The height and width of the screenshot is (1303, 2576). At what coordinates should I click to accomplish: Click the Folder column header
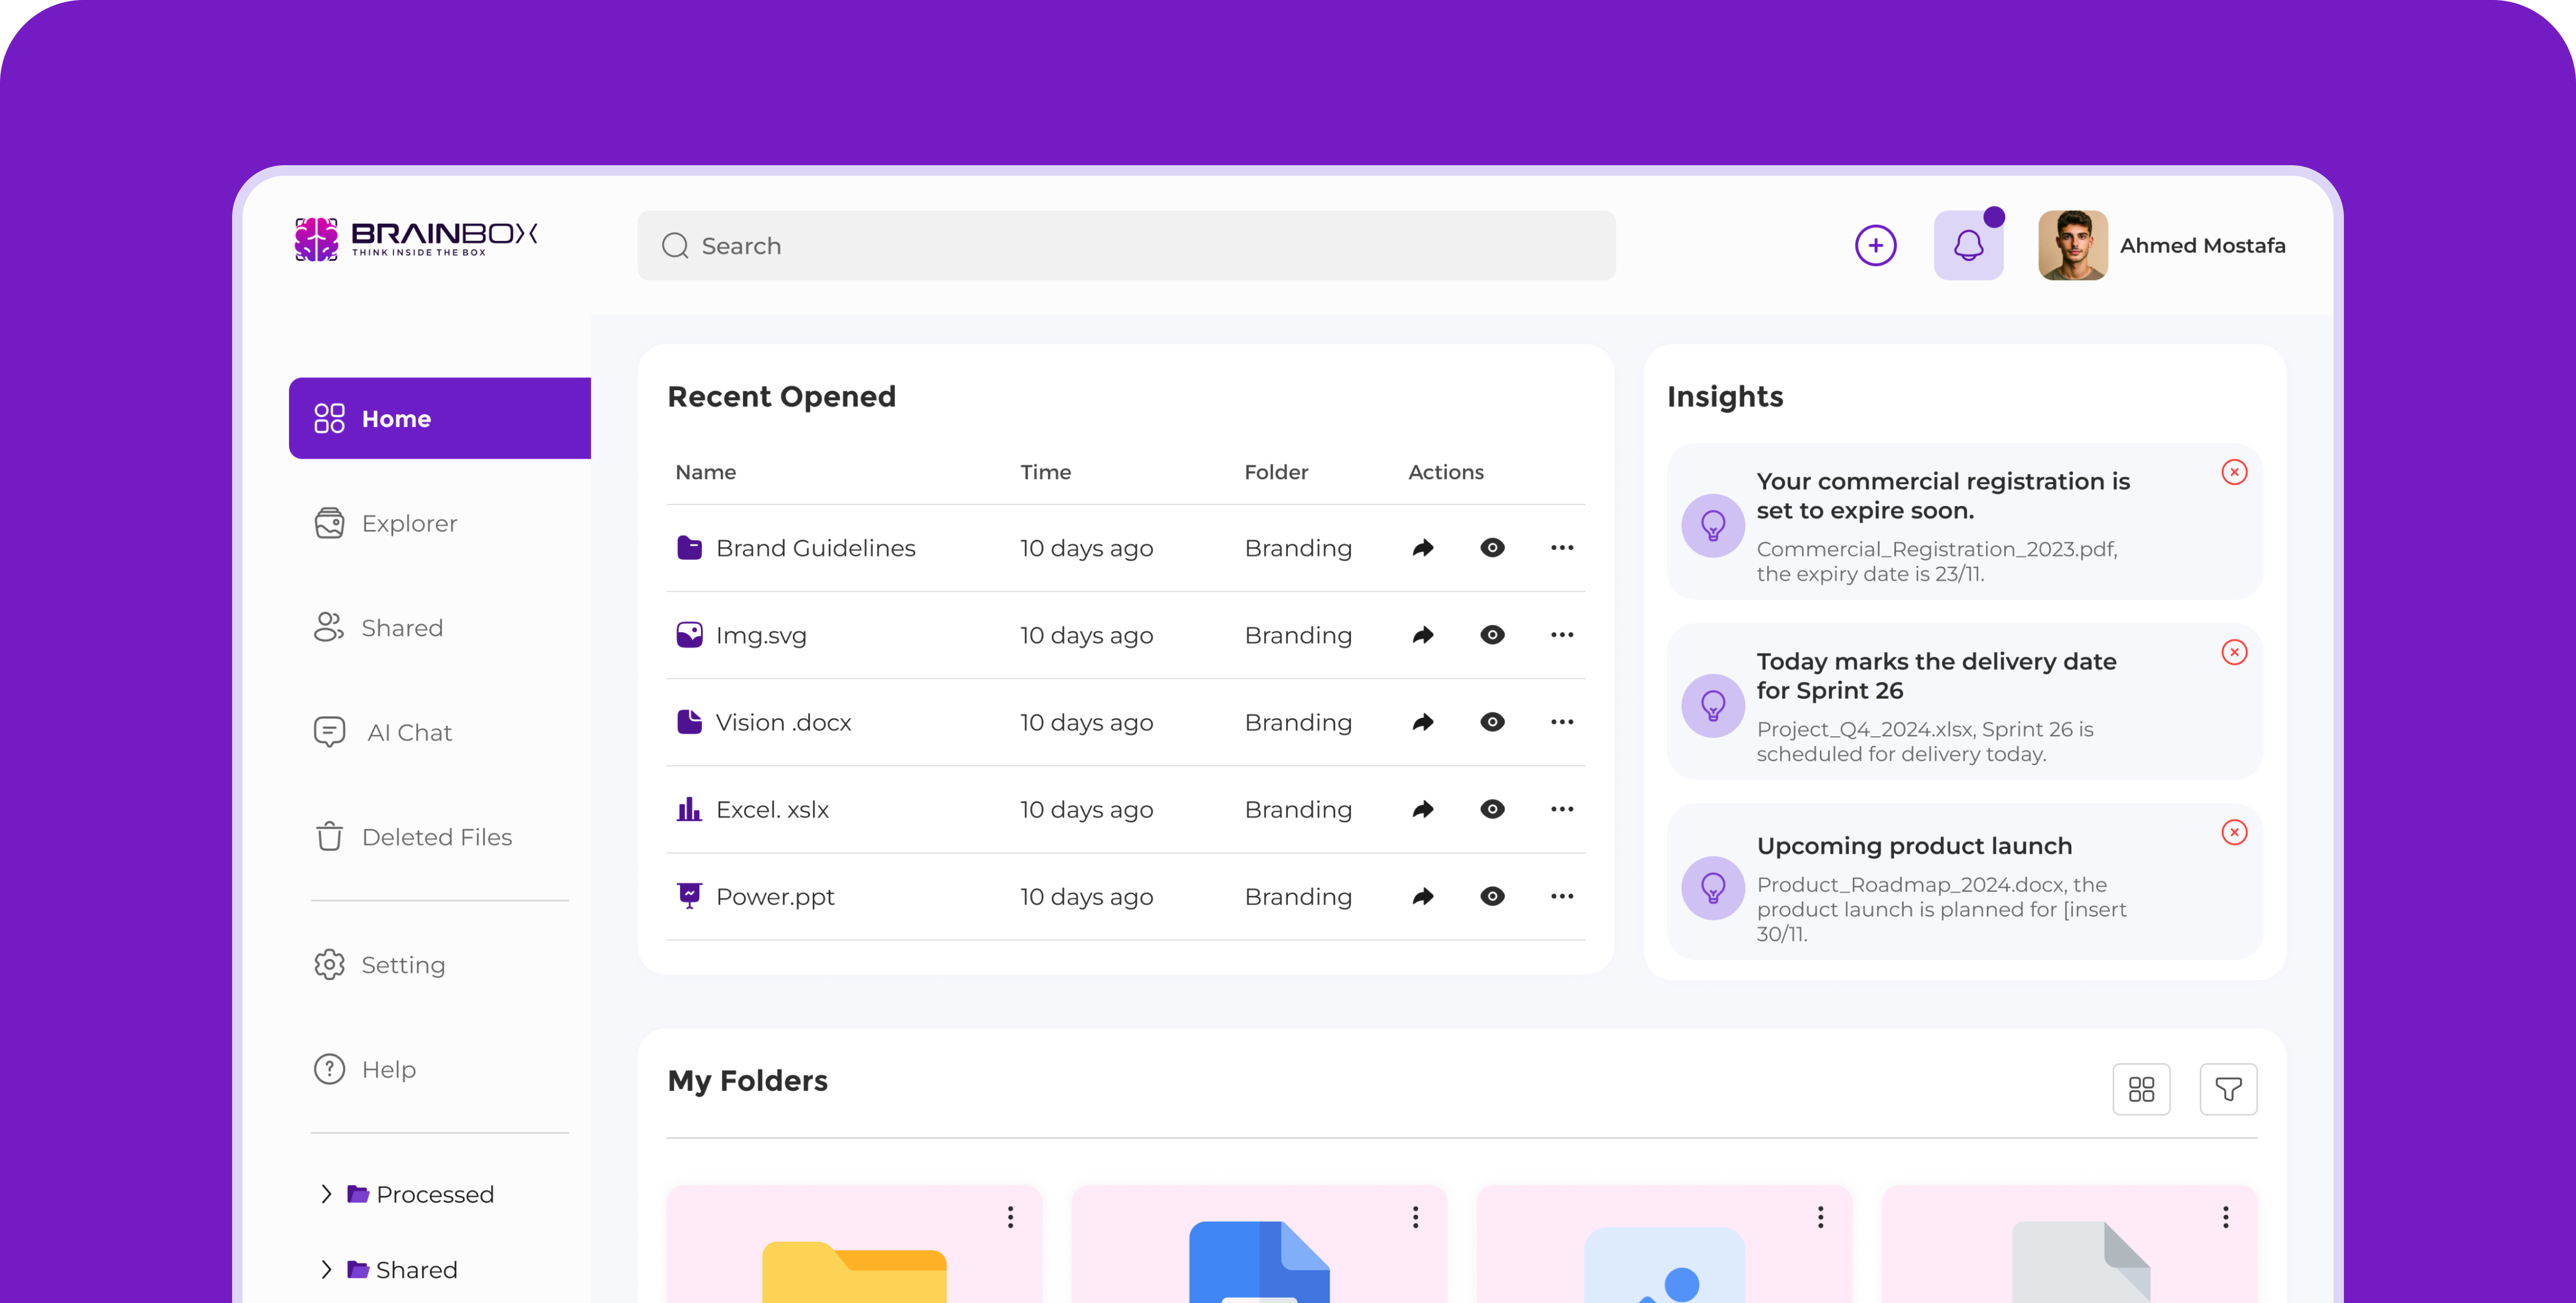click(1276, 472)
